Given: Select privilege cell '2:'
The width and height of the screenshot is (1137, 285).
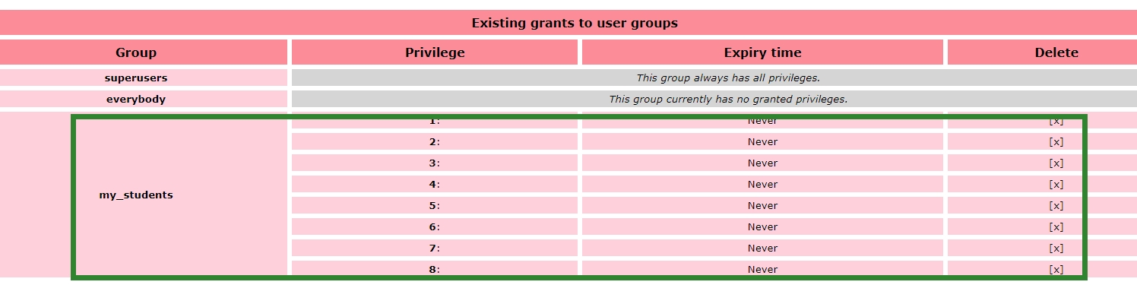Looking at the screenshot, I should [x=435, y=141].
